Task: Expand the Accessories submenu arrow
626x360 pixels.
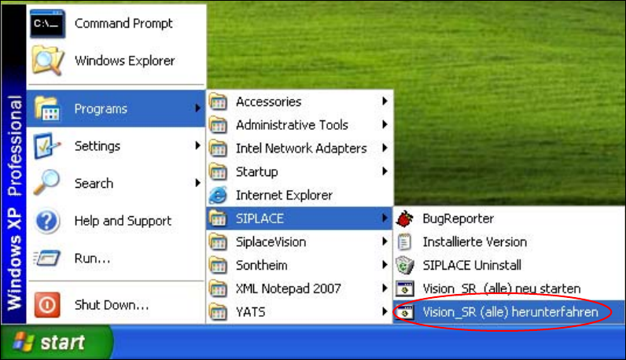Action: point(385,101)
